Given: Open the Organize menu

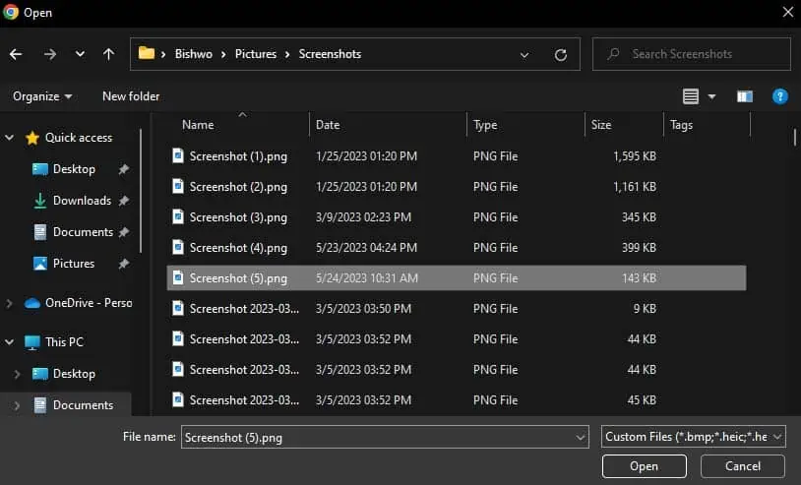Looking at the screenshot, I should point(42,96).
